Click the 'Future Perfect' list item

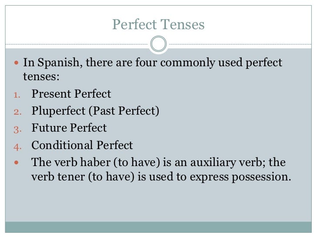[x=69, y=128]
